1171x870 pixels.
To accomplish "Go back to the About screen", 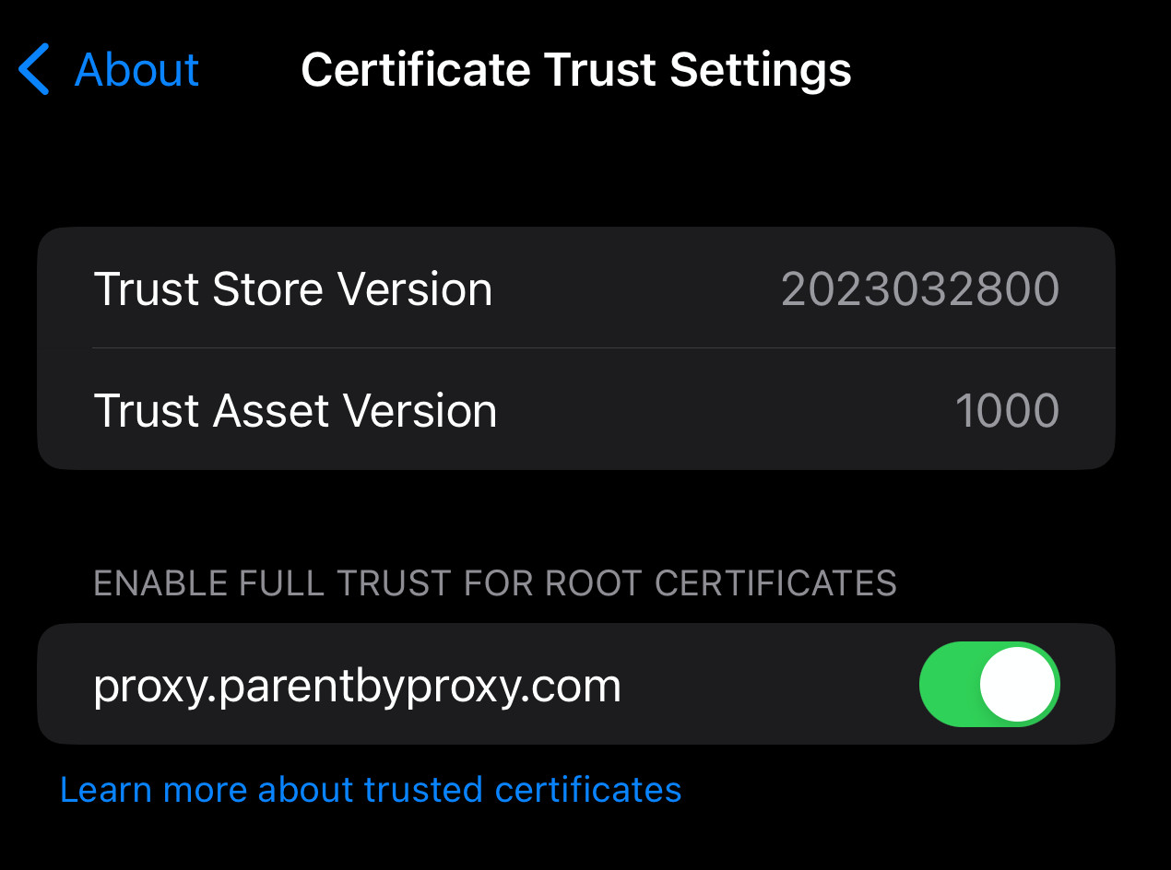I will tap(136, 70).
